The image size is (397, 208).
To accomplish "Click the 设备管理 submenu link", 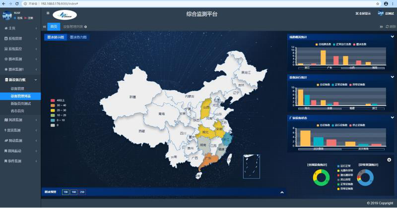I will click(x=17, y=89).
